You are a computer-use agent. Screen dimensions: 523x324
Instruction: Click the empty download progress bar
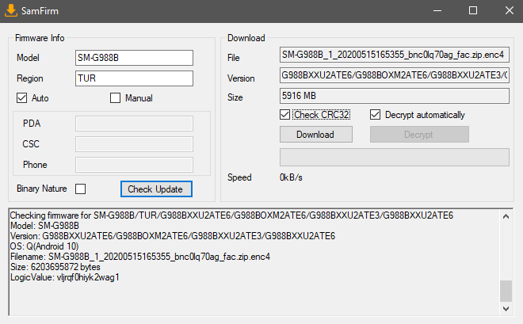(395, 158)
